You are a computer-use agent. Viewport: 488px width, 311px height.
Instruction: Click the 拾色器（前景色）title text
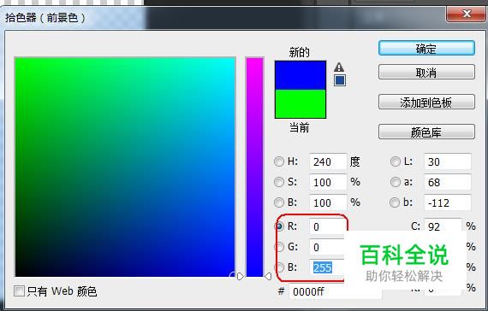[x=45, y=17]
